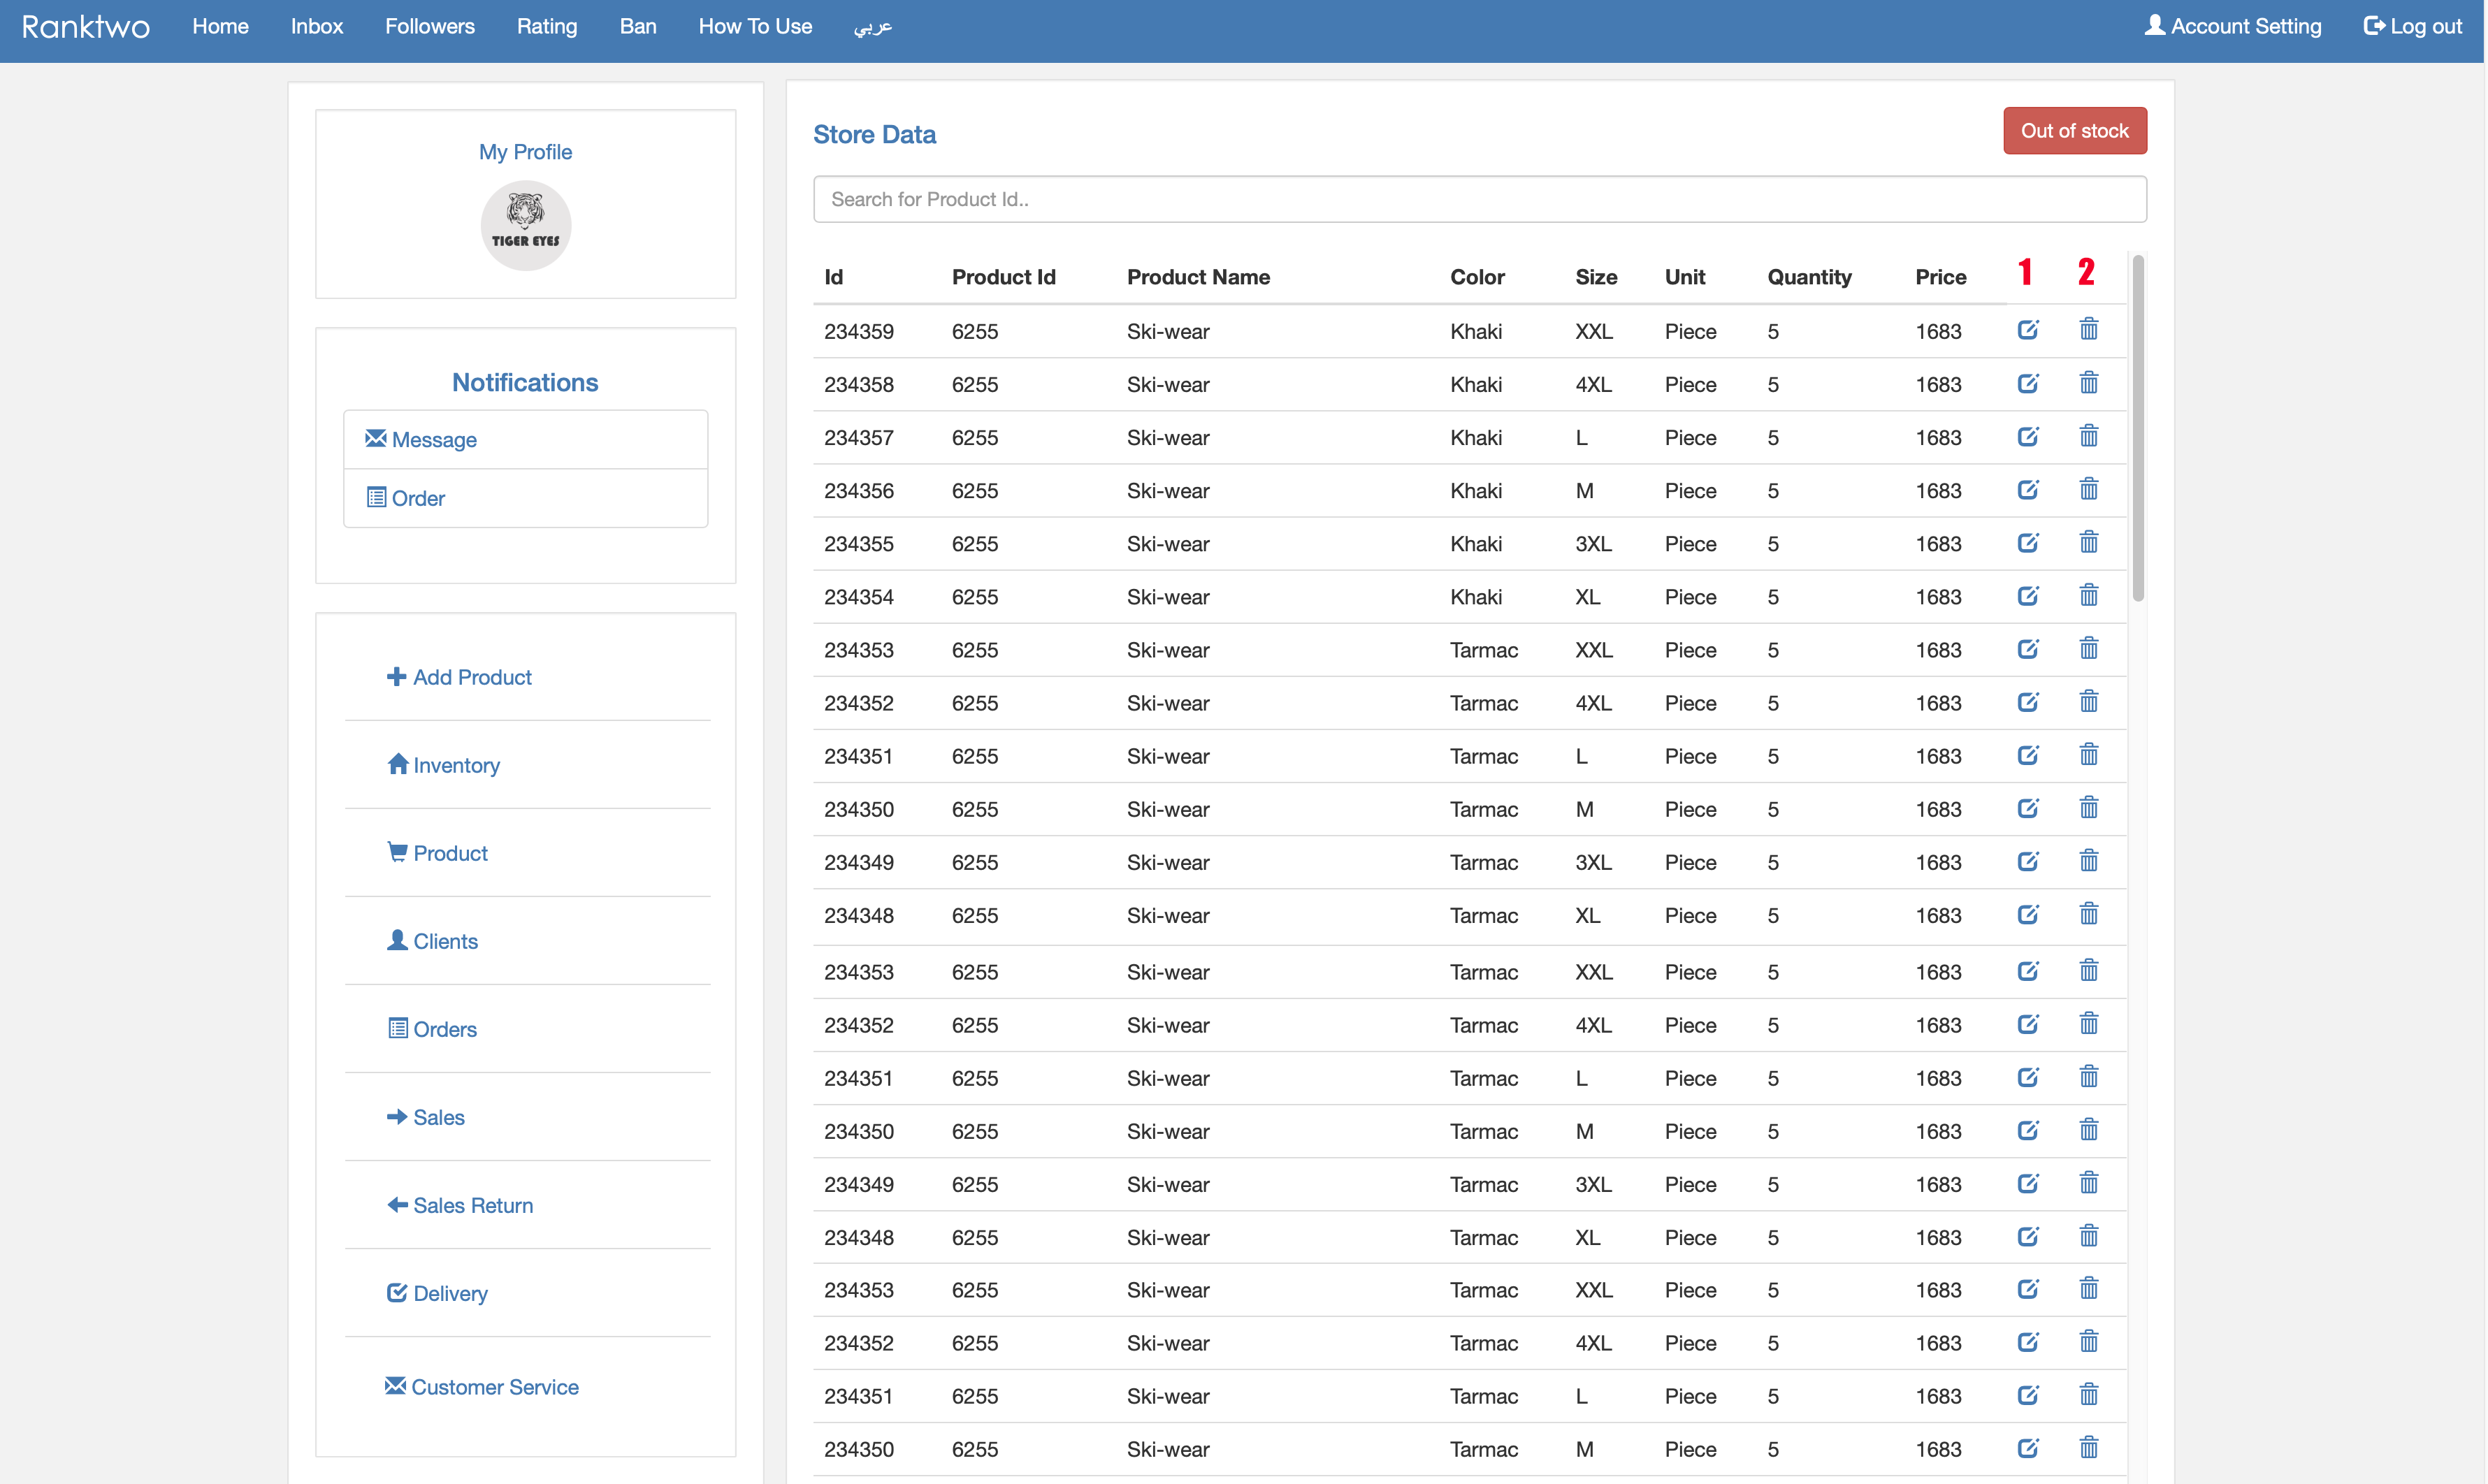Image resolution: width=2488 pixels, height=1484 pixels.
Task: Click size 3XL in row 234355
Action: point(1593,543)
